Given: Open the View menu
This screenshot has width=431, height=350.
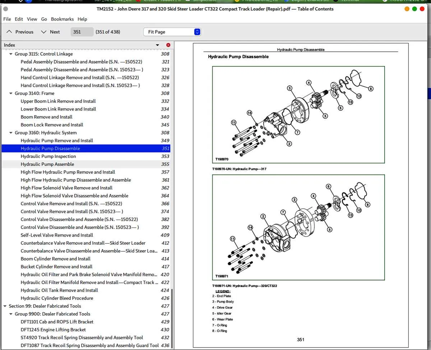Looking at the screenshot, I should 32,19.
